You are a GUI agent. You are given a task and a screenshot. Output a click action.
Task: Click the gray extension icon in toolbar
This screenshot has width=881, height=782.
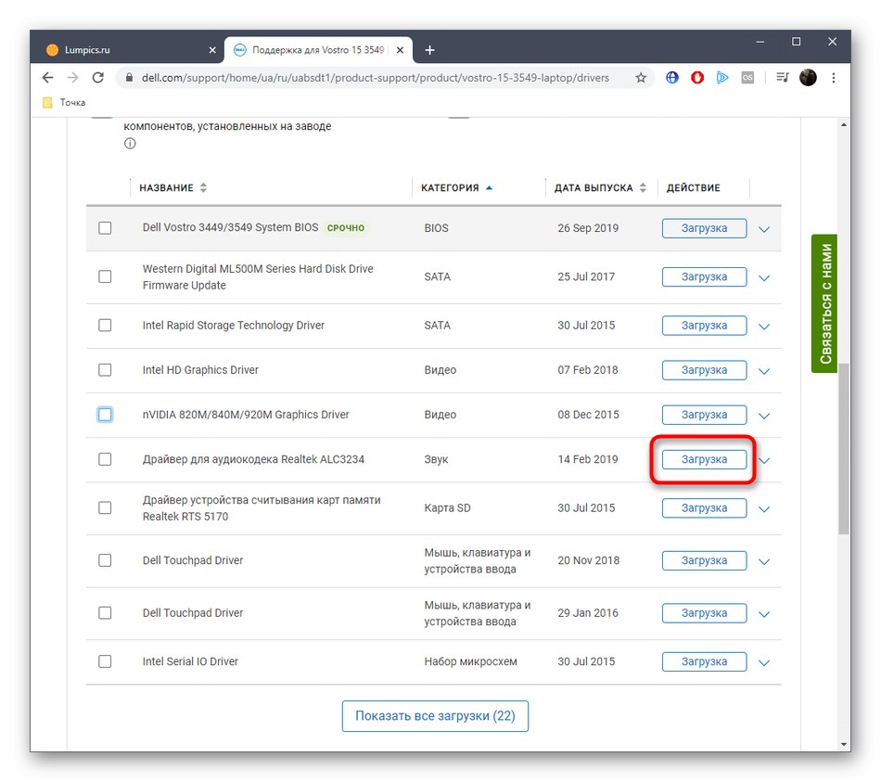pos(747,78)
